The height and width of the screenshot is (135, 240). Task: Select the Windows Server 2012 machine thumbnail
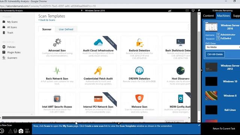211,67
